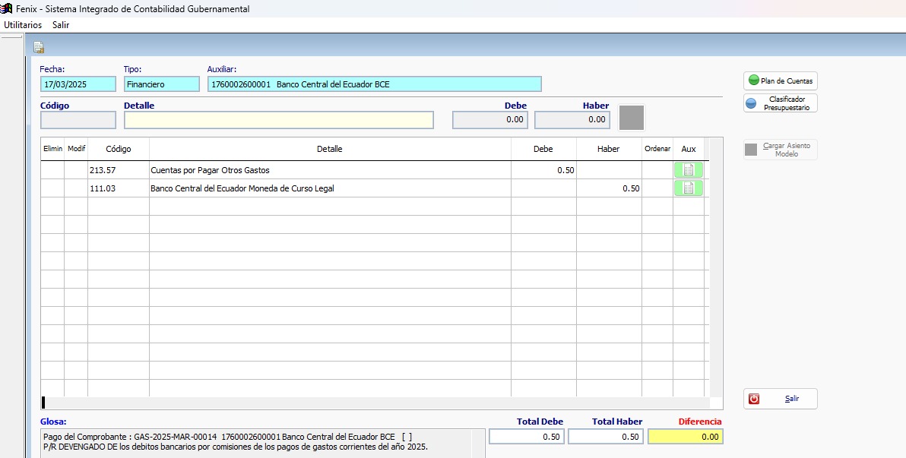Click the Fecha field showing 17/03/2025
Screen dimensions: 906x458
pos(78,84)
